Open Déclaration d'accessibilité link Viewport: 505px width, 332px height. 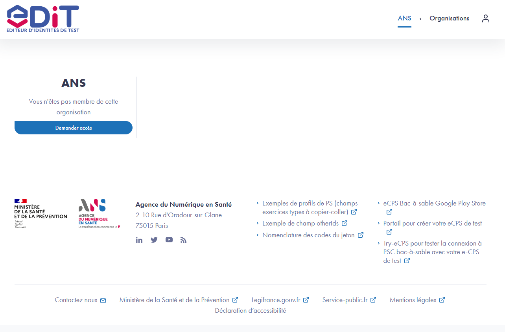tap(251, 310)
